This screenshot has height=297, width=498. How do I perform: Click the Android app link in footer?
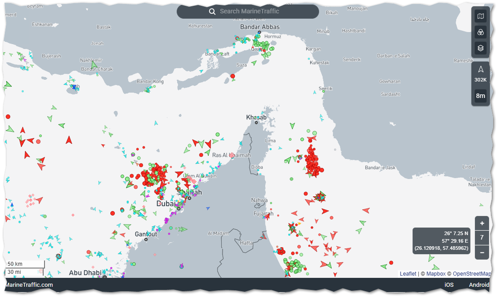click(479, 285)
